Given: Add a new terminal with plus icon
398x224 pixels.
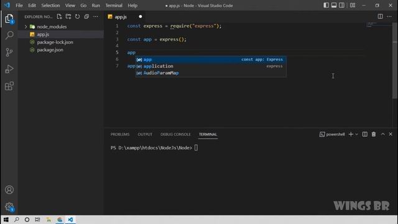Looking at the screenshot, I should tap(351, 134).
